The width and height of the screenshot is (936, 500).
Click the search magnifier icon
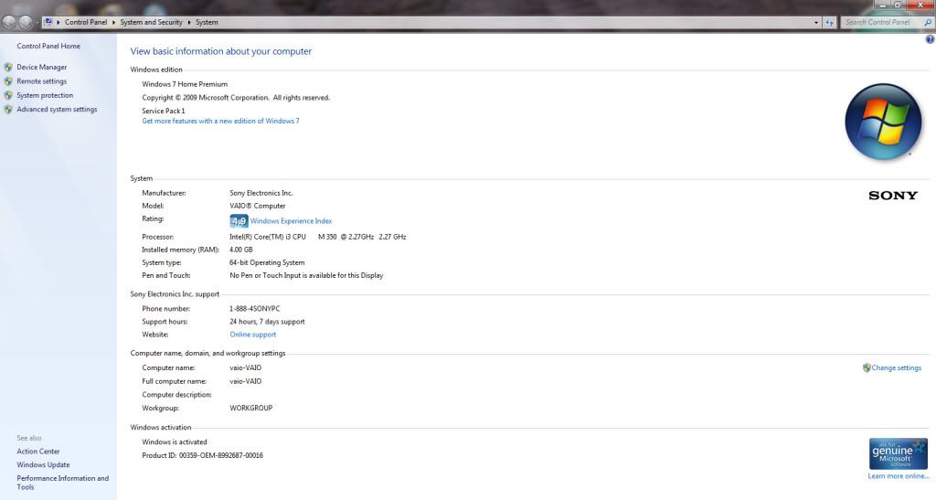pos(928,22)
